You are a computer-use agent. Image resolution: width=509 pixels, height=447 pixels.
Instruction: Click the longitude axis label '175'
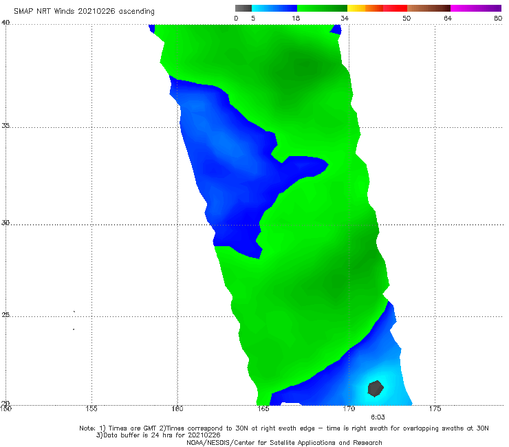[435, 408]
